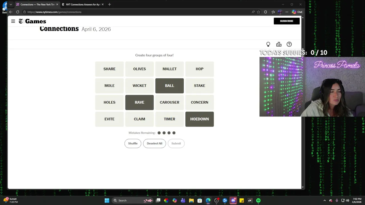
Task: Close the Connections browser tab
Action: [57, 5]
